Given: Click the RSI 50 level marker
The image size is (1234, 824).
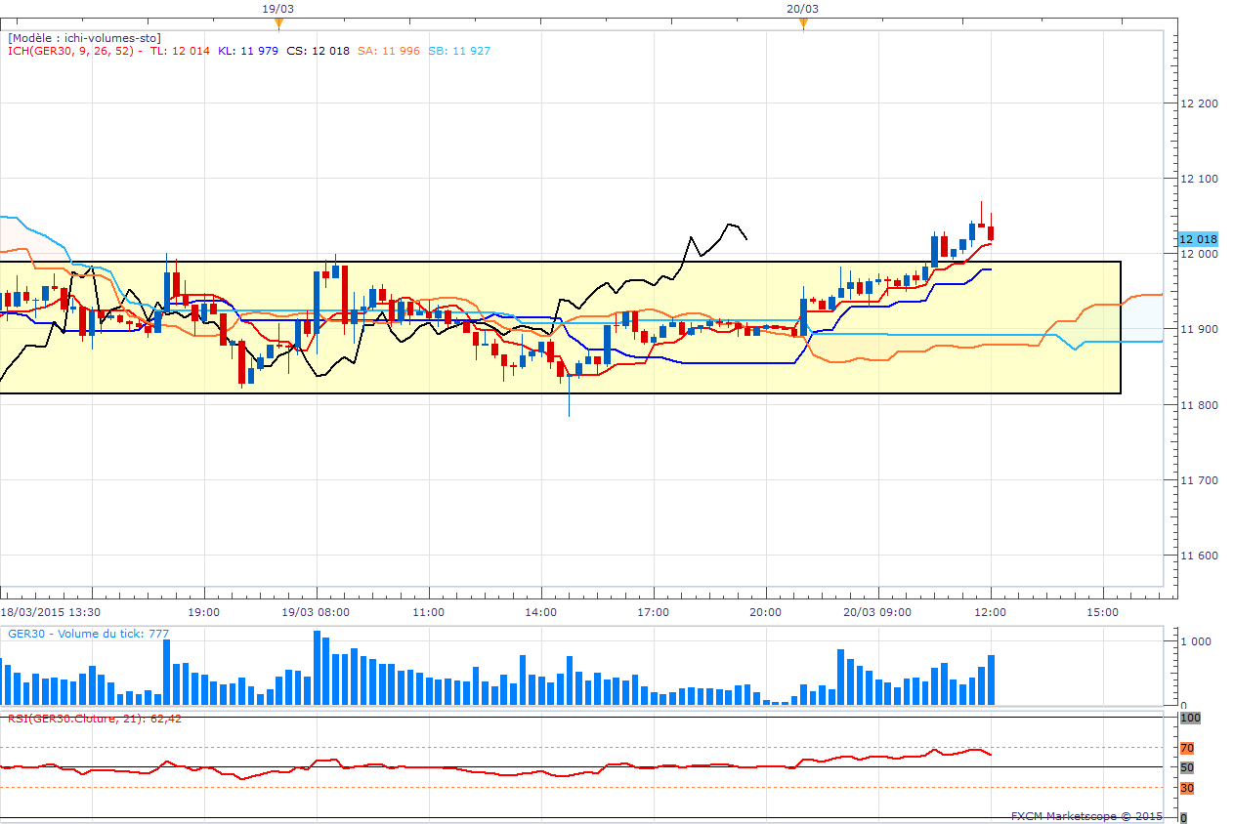Looking at the screenshot, I should (1186, 767).
